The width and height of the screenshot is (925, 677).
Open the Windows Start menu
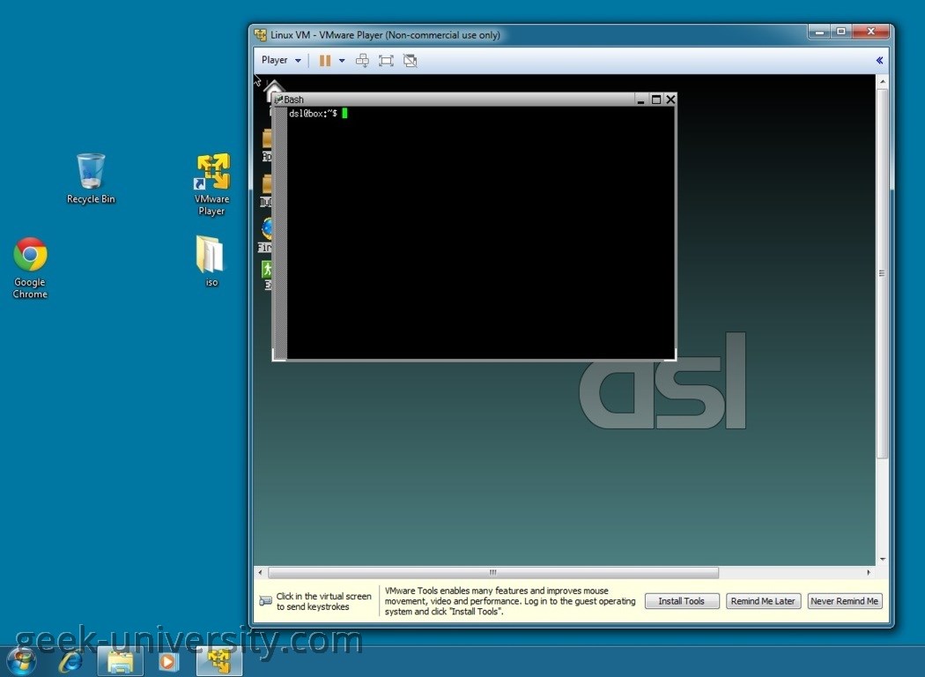point(22,662)
